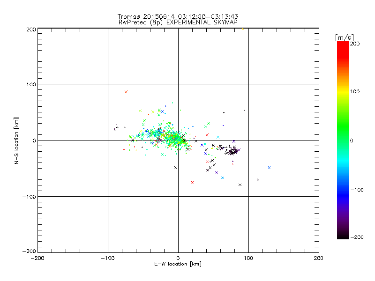
Task: Click the colorbar tick label -200
Action: (x=357, y=237)
